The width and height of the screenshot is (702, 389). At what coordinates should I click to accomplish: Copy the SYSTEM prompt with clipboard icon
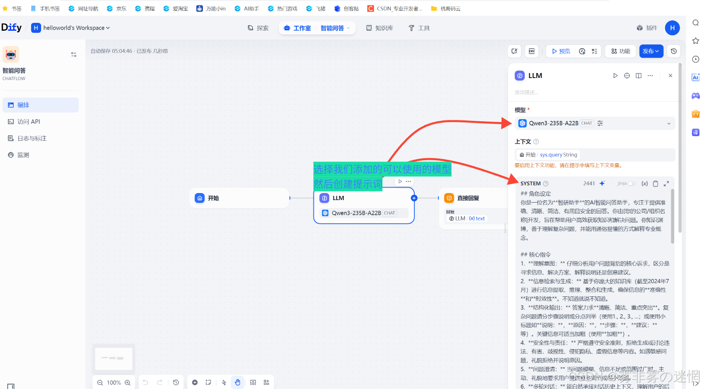pyautogui.click(x=656, y=183)
